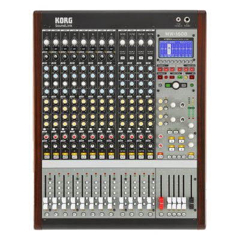Viewport: 240px width, 240px height.
Task: Click the large round dial below the red buttons
Action: point(176,85)
